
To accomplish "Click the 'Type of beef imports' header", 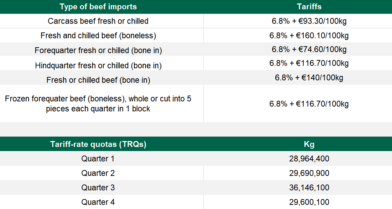I will (98, 7).
